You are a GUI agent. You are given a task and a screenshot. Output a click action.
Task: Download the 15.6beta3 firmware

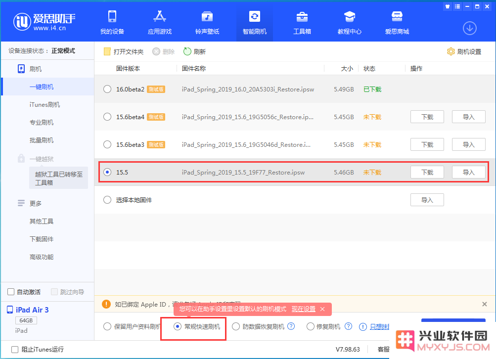[x=427, y=144]
